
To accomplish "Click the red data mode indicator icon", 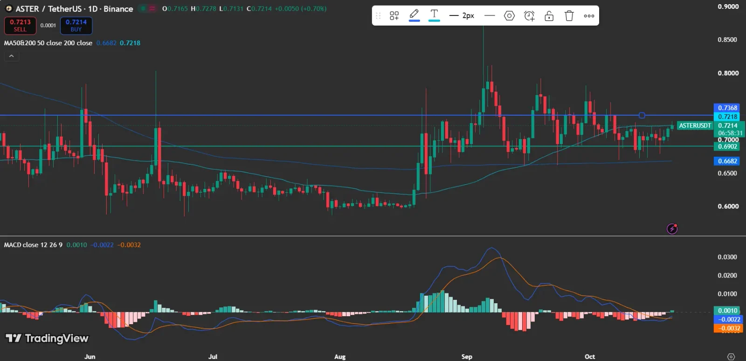I will click(152, 8).
